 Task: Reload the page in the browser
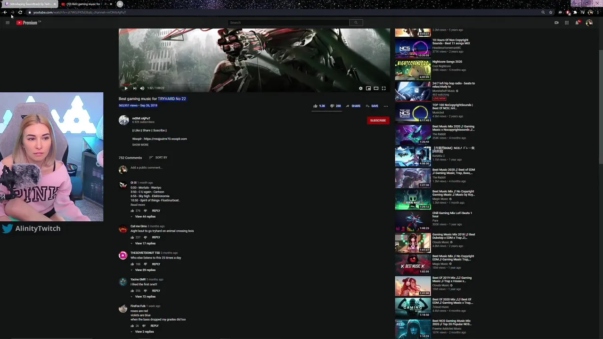point(20,12)
